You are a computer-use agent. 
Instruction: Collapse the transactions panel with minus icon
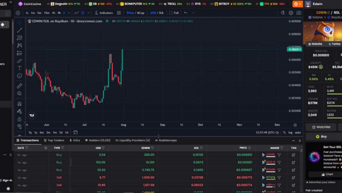[x=293, y=141]
